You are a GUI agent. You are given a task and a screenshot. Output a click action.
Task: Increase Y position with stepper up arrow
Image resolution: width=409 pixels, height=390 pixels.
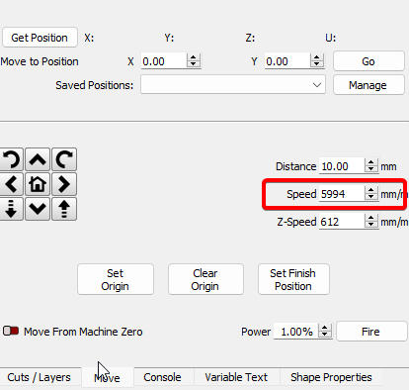[317, 57]
